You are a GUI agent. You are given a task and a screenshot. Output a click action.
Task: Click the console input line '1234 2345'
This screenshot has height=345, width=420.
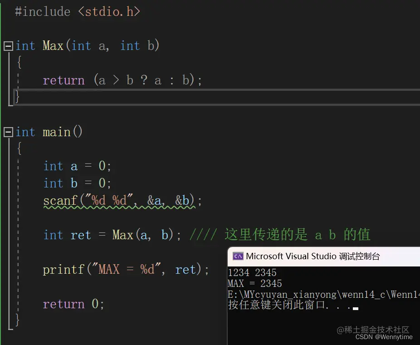pos(252,273)
